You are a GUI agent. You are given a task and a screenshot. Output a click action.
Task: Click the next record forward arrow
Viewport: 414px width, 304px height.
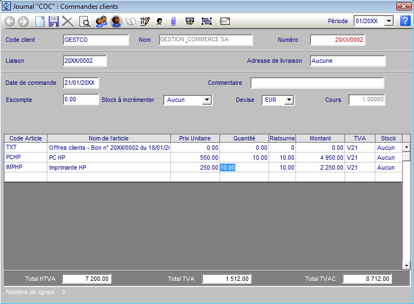pyautogui.click(x=23, y=21)
